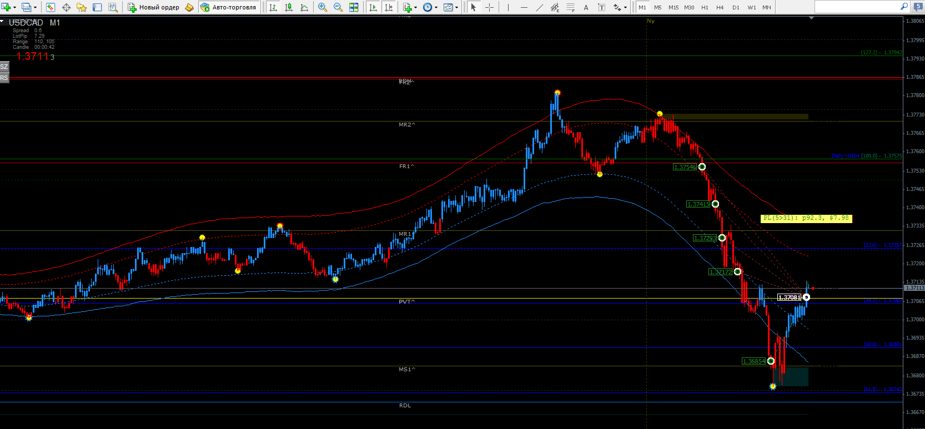The height and width of the screenshot is (429, 925).
Task: Expand the Templates dropdown arrow
Action: (456, 7)
